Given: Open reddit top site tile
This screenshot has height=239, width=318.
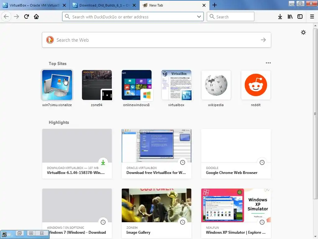Looking at the screenshot, I should [x=256, y=88].
